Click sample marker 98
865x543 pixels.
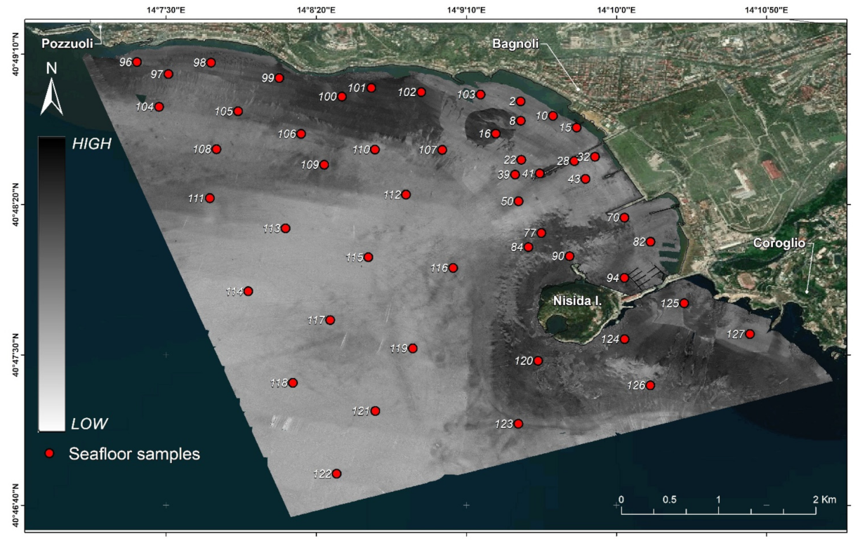[211, 62]
